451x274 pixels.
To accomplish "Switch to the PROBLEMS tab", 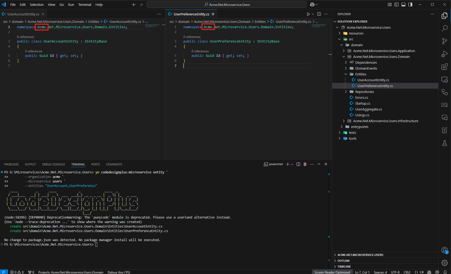I will click(x=11, y=164).
